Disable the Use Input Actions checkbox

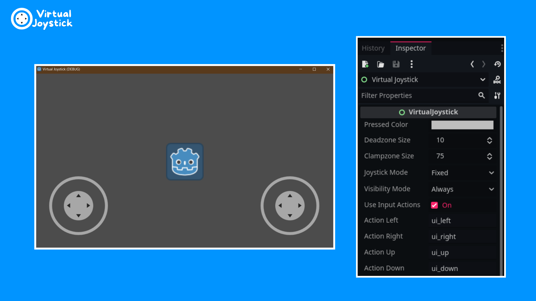coord(434,205)
